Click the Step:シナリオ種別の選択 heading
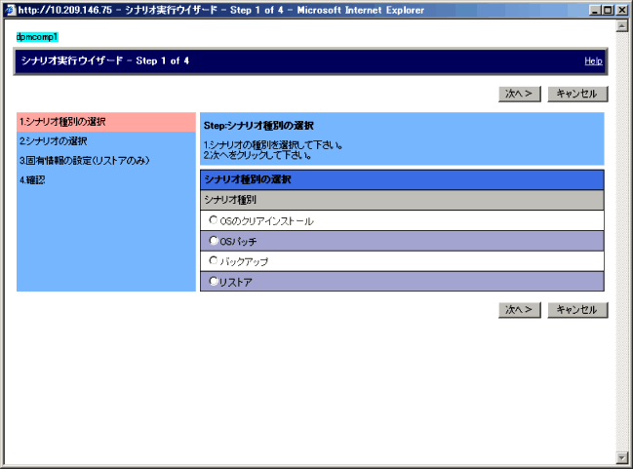633x469 pixels. click(x=258, y=126)
